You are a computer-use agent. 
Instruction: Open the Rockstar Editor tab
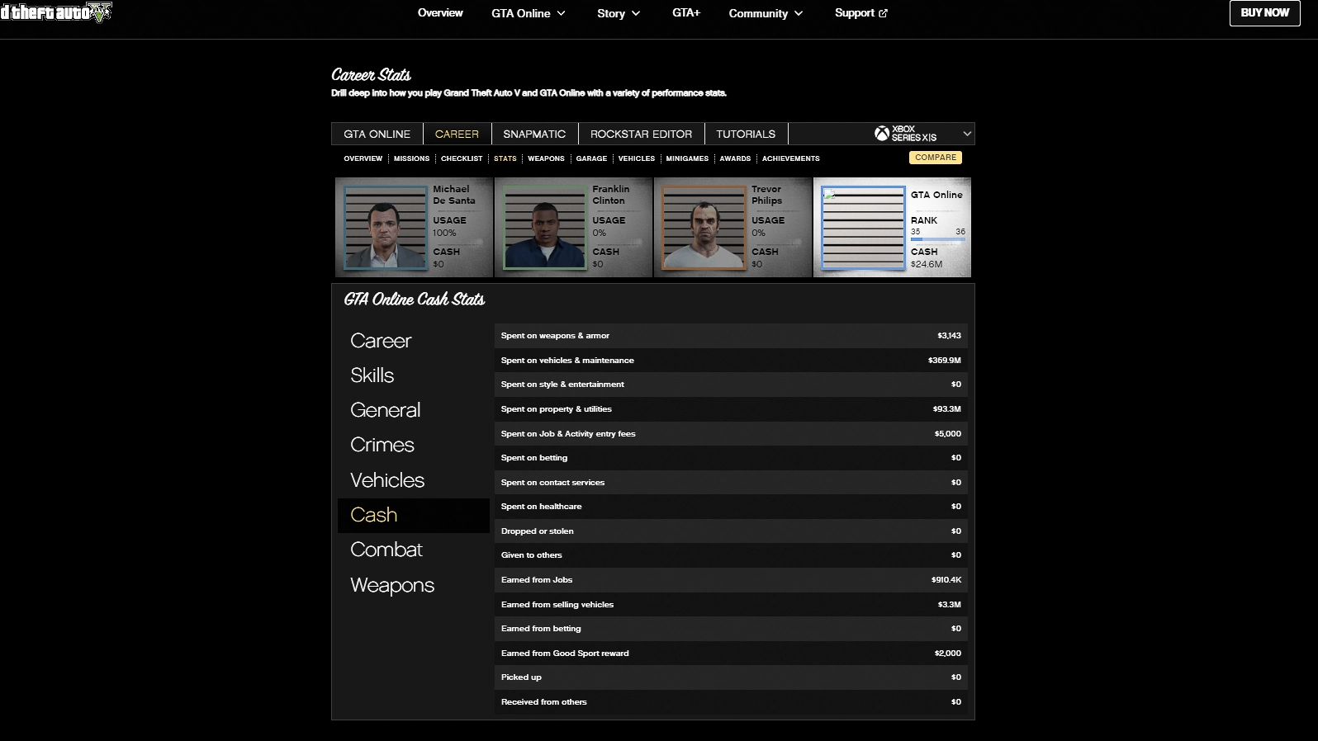(x=641, y=134)
